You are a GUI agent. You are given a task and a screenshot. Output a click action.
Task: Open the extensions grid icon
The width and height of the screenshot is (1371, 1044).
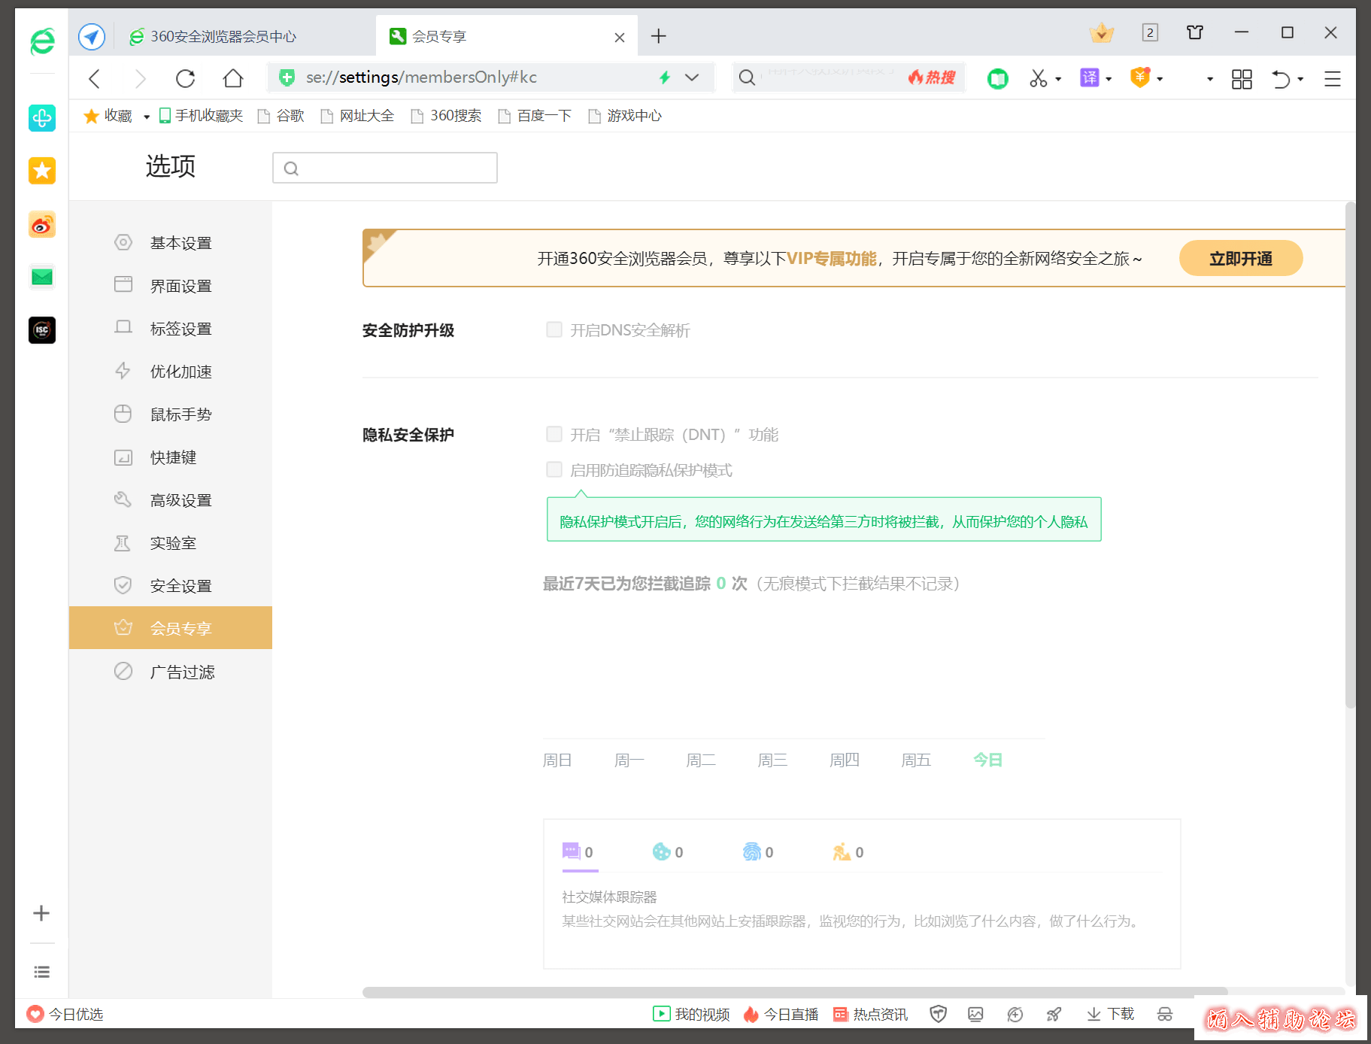pyautogui.click(x=1242, y=79)
